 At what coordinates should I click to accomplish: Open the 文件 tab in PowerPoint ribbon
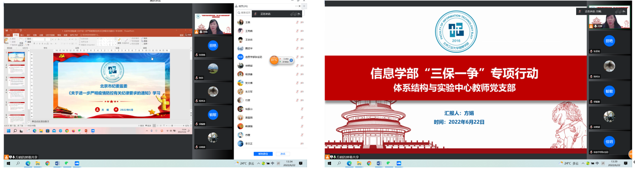point(8,35)
